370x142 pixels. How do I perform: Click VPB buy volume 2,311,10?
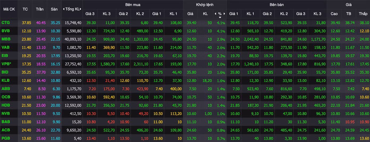141,64
